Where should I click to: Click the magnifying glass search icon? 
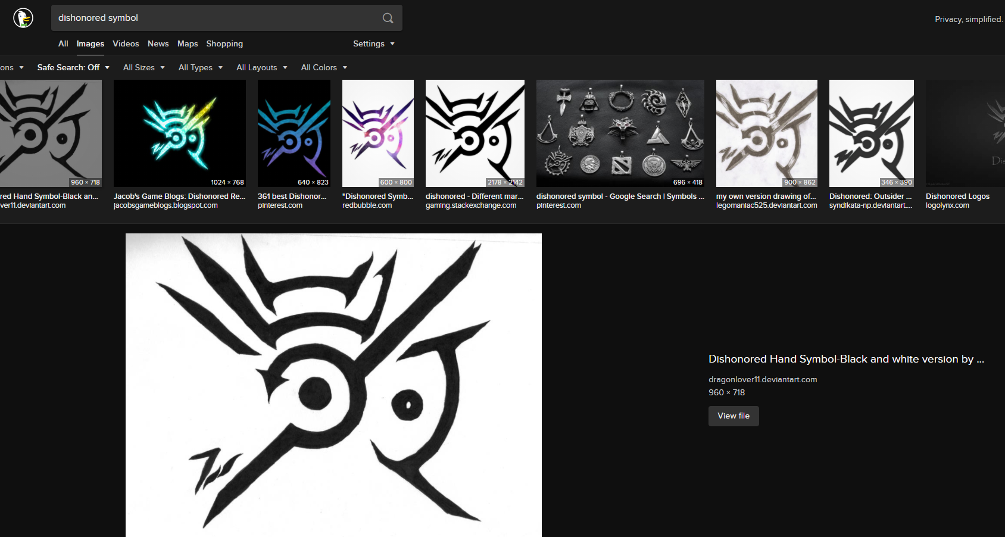coord(388,18)
